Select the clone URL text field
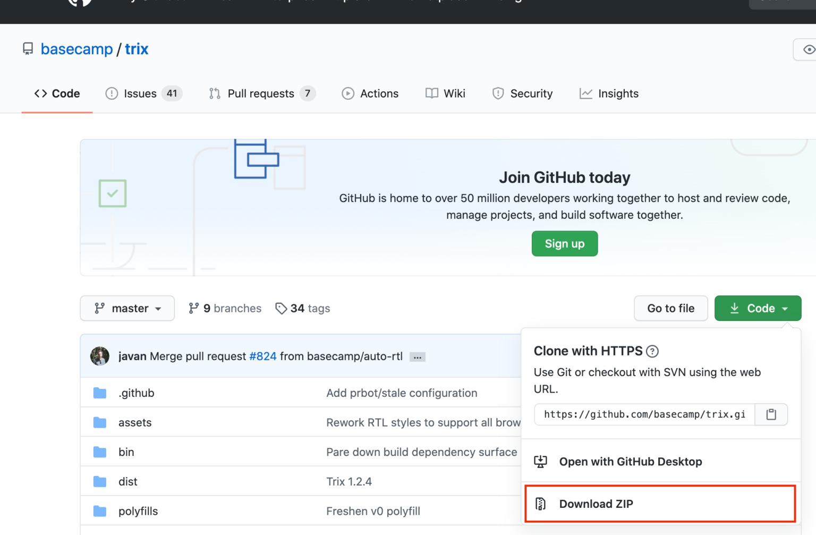 pos(644,414)
